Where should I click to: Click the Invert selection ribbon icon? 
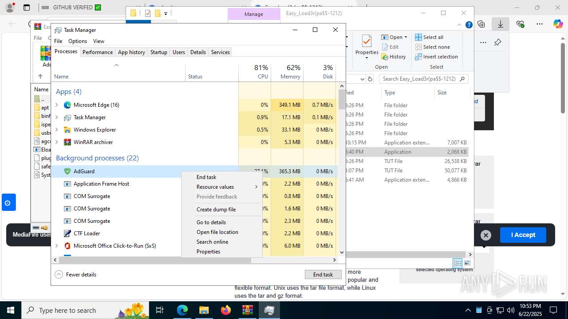[x=418, y=57]
